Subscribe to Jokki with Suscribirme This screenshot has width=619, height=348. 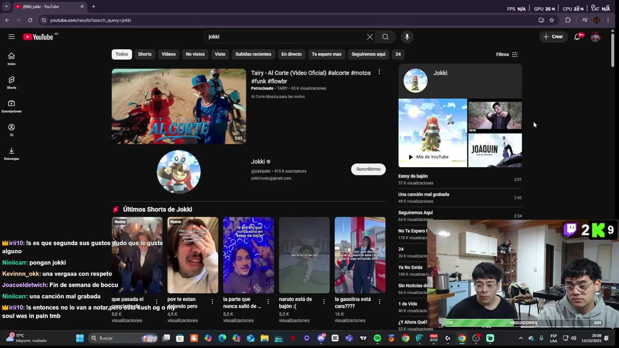point(368,169)
